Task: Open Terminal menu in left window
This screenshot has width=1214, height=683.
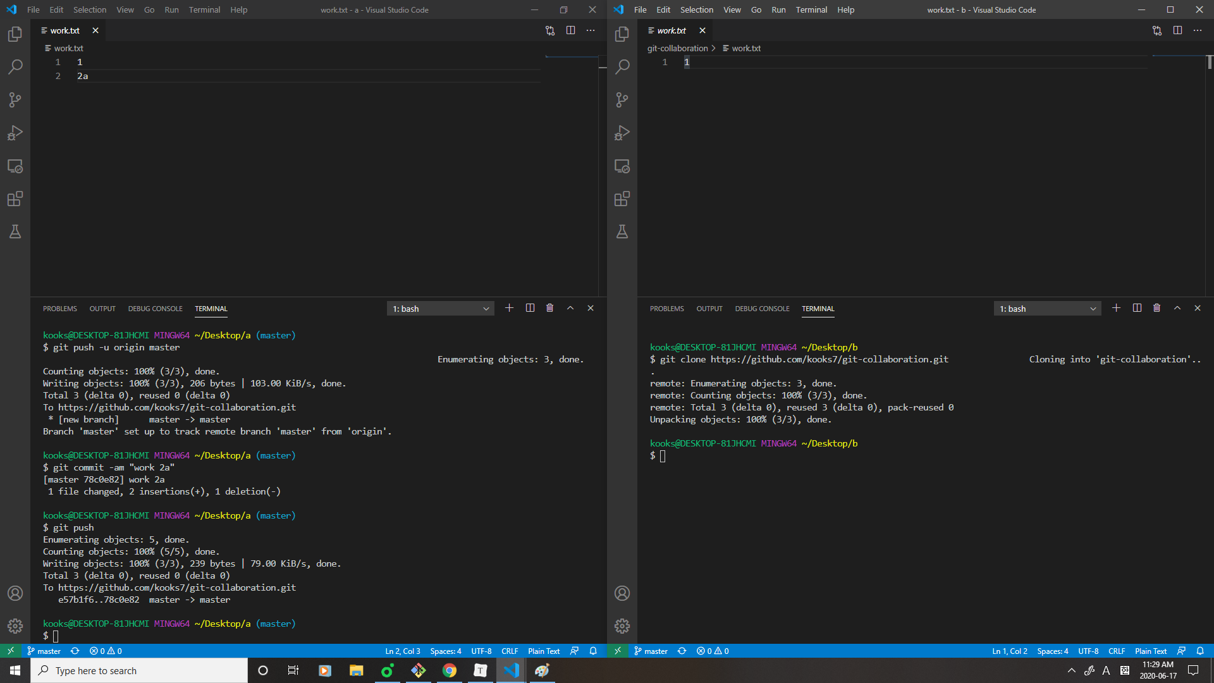Action: [204, 9]
